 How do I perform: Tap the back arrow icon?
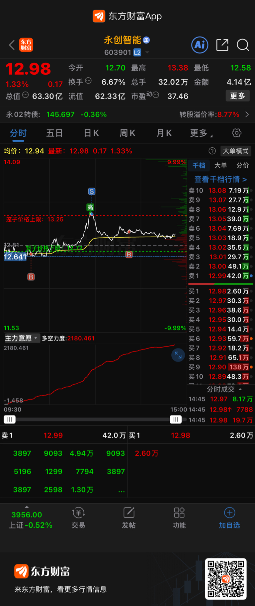(x=12, y=45)
